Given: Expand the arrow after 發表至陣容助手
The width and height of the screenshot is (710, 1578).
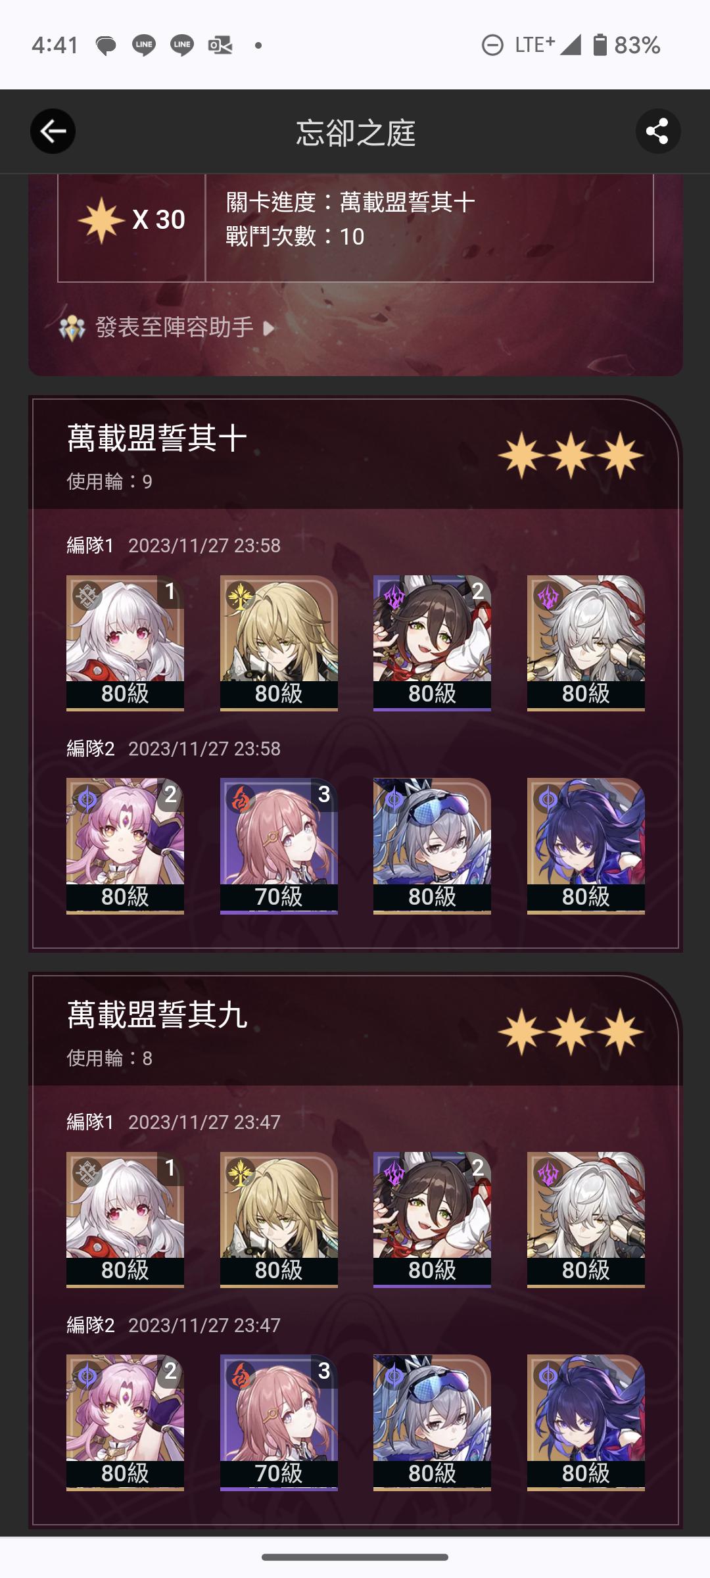Looking at the screenshot, I should 268,328.
